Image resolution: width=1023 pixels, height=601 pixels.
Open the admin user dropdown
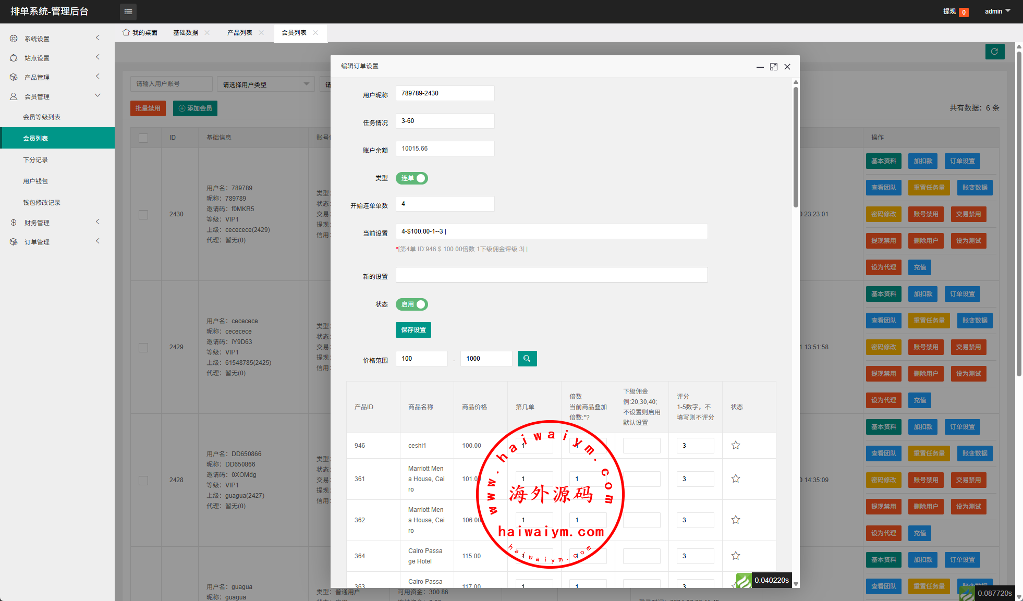[997, 11]
